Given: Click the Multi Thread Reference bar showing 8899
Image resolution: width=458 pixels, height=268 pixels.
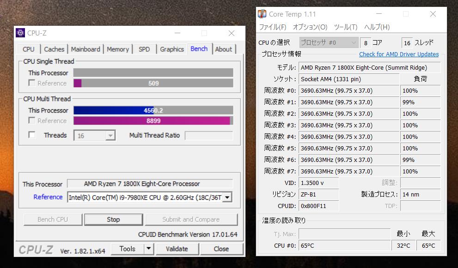Looking at the screenshot, I should tap(153, 121).
